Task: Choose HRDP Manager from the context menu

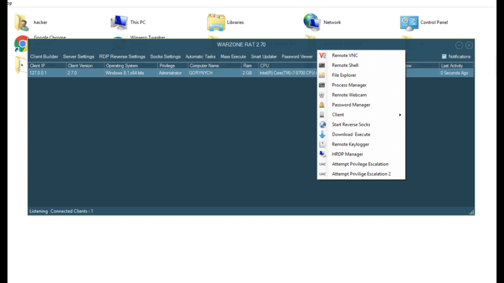Action: coord(347,154)
